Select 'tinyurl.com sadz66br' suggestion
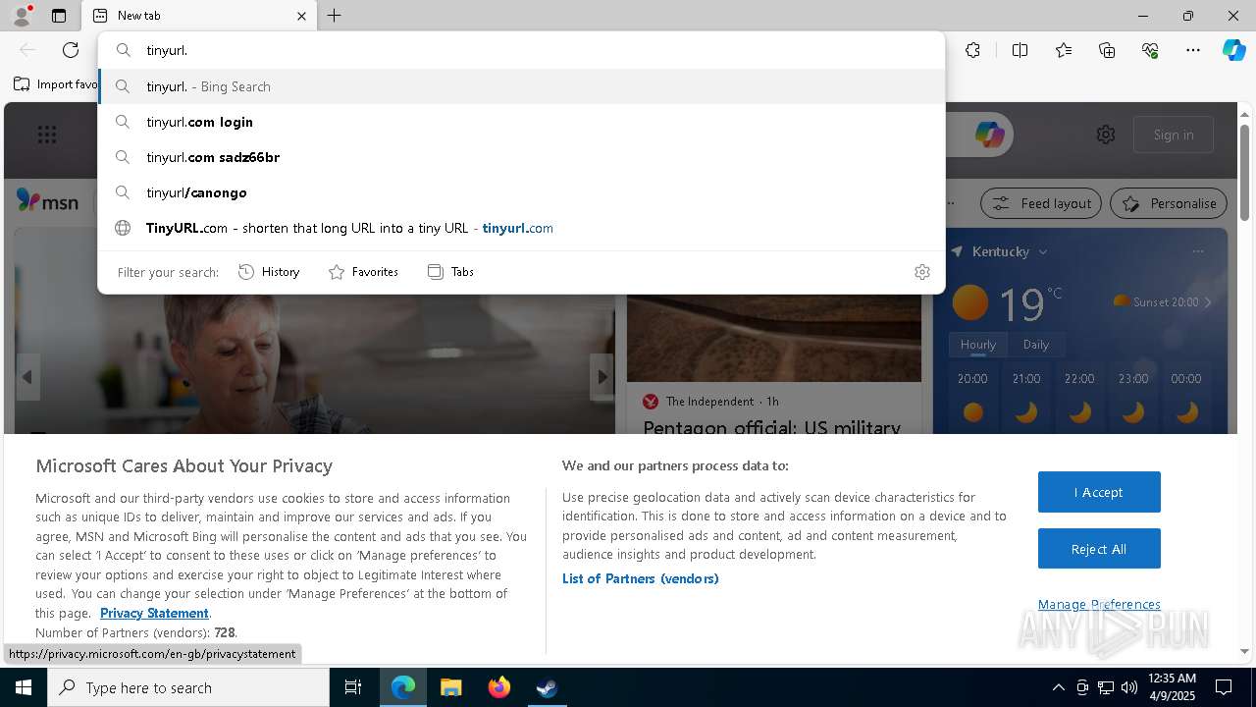 [x=522, y=157]
